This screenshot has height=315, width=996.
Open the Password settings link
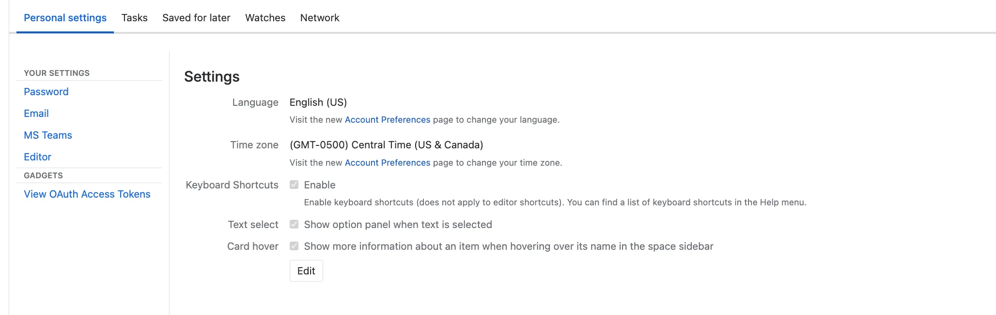46,92
